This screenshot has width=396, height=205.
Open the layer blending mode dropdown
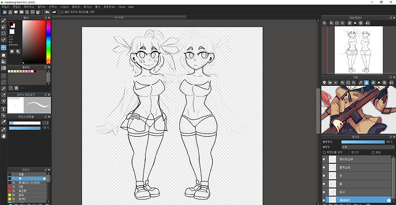368,147
